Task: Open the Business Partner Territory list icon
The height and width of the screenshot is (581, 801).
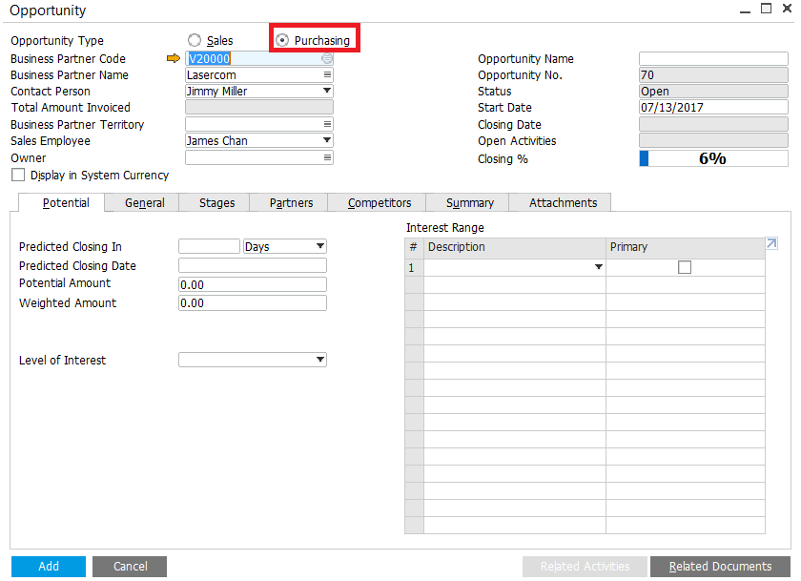Action: coord(327,124)
